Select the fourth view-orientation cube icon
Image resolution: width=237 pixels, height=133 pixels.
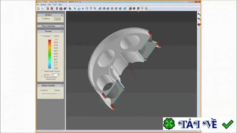[x=112, y=9]
